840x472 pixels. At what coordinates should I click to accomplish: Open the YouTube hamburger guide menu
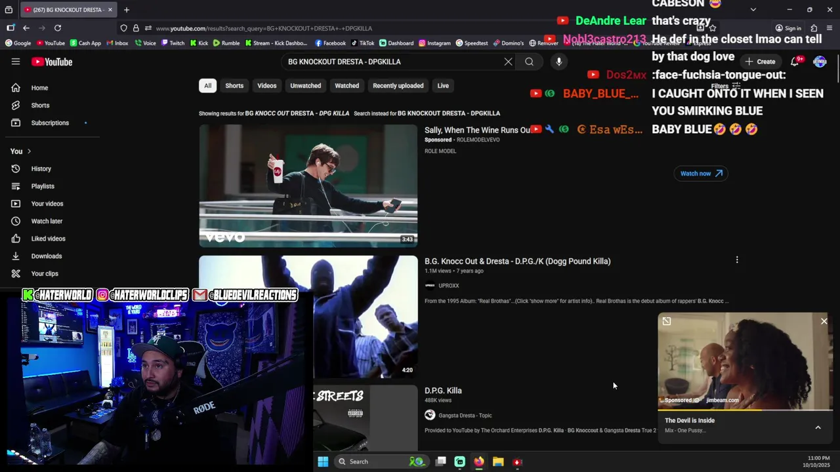pos(16,62)
